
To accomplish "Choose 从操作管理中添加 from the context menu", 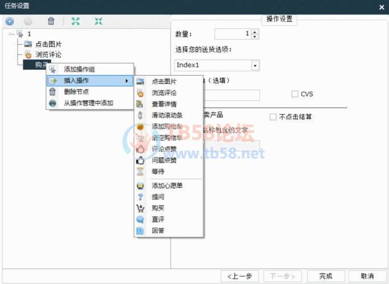I will [90, 103].
